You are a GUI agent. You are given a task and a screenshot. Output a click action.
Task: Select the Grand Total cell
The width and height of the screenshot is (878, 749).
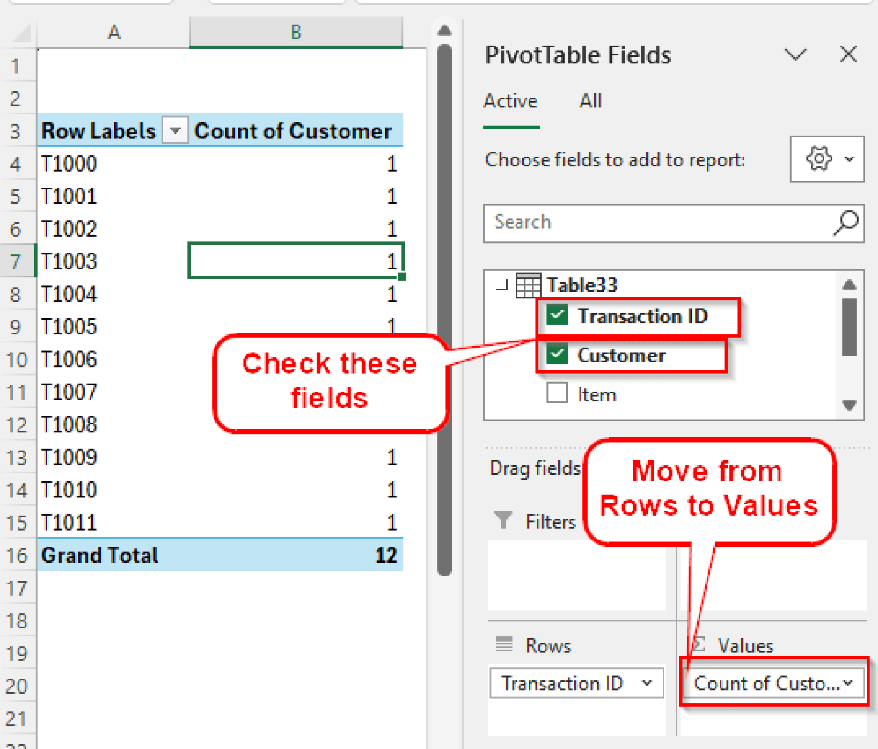99,555
